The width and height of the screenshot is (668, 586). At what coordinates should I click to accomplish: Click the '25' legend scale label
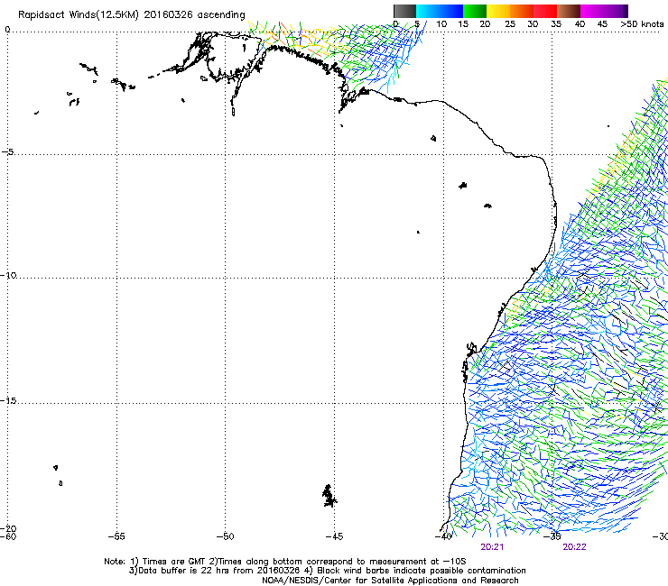click(x=510, y=23)
